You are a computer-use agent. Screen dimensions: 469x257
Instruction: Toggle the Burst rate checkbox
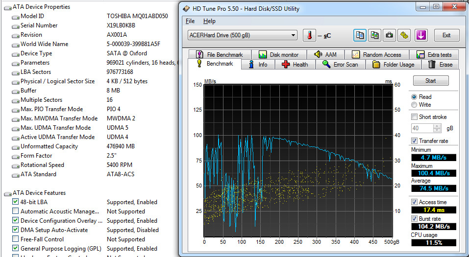click(415, 218)
